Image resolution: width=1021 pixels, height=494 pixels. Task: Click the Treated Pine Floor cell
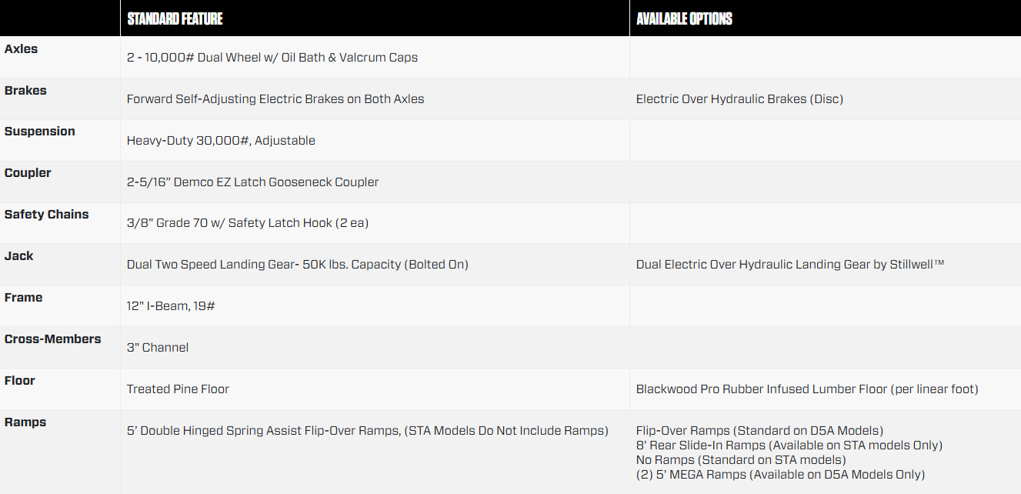(x=178, y=389)
